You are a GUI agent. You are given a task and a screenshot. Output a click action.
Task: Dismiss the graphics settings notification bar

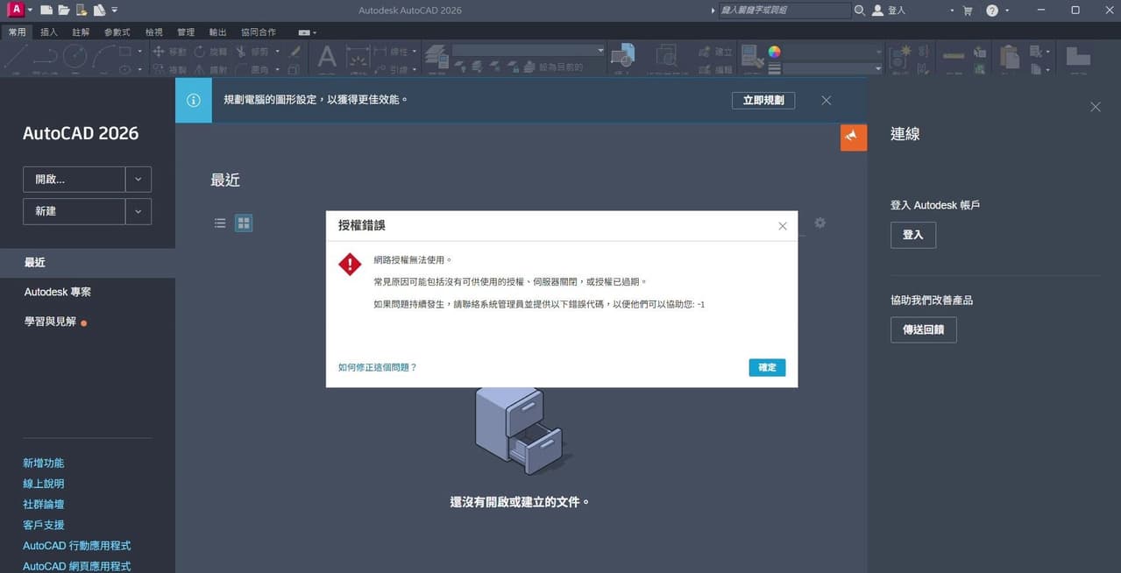pyautogui.click(x=826, y=100)
